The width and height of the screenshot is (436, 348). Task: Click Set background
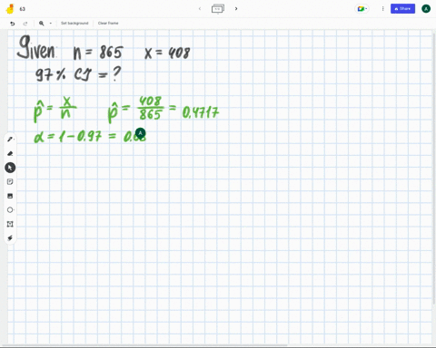(x=74, y=24)
